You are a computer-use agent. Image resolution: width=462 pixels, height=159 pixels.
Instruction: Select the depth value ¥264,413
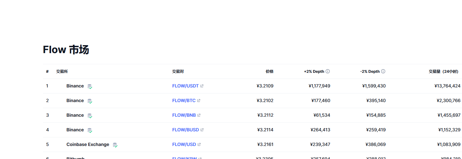point(321,130)
